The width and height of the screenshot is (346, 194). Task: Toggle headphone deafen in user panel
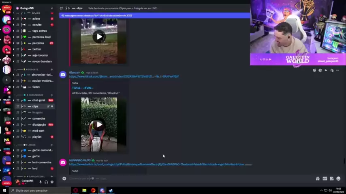click(46, 182)
